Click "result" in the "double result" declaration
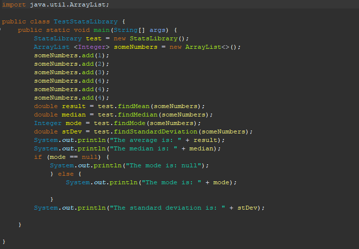This screenshot has width=359, height=249. (74, 106)
